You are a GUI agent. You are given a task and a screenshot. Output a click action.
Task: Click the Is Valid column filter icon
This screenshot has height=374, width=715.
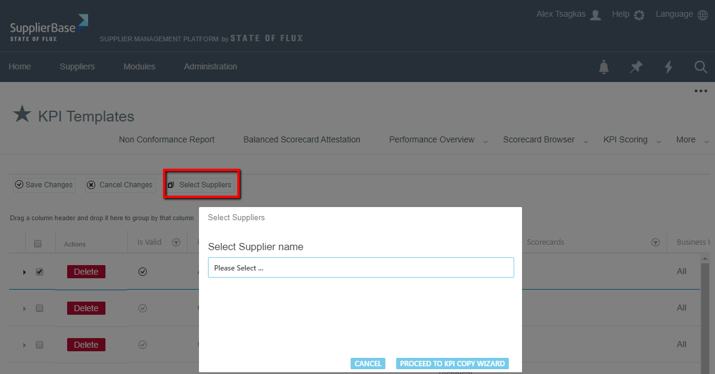coord(176,242)
